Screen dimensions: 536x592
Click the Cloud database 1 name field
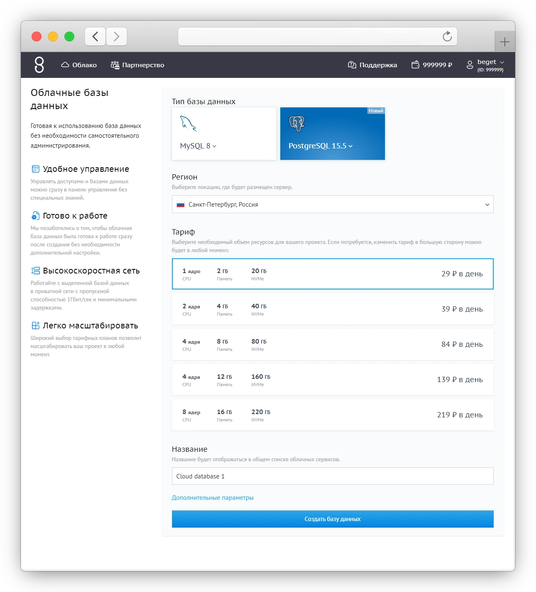tap(332, 476)
